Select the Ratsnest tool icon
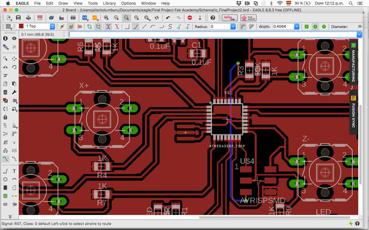369x230 pixels. pyautogui.click(x=14, y=196)
